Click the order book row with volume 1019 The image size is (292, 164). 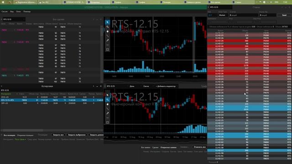249,109
